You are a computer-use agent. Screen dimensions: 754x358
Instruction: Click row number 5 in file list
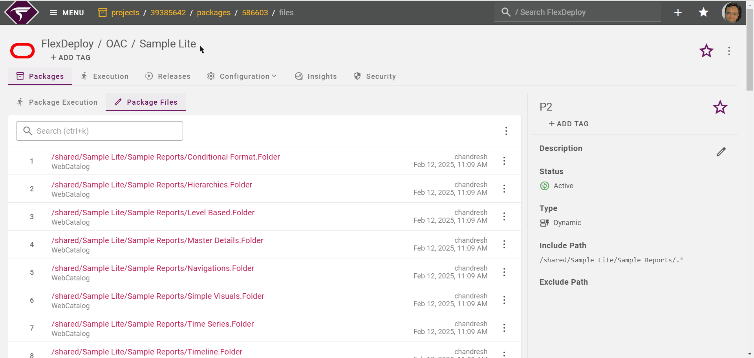[32, 272]
